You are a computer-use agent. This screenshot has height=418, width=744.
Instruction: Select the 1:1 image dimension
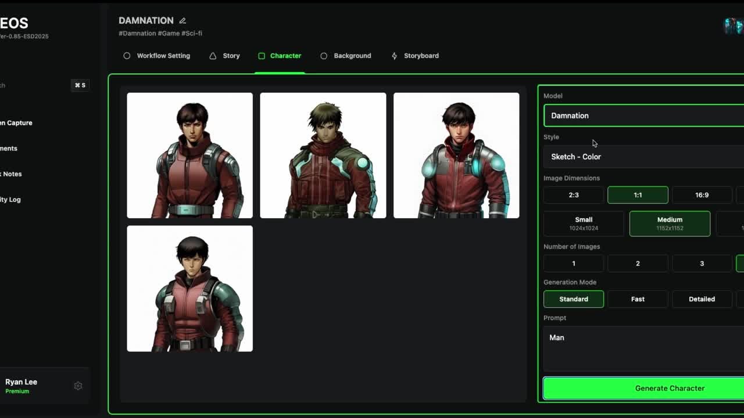coord(638,195)
